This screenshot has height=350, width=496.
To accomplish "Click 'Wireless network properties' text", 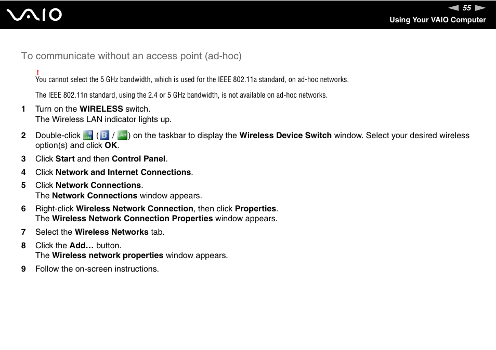I will 108,255.
